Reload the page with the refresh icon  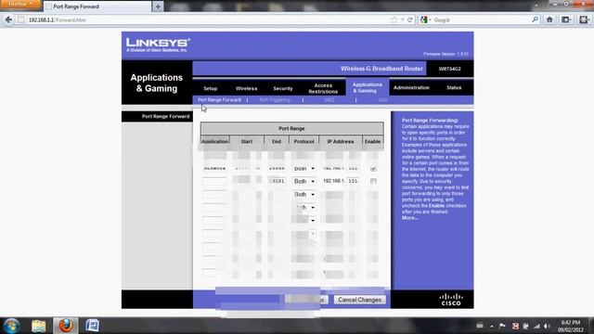pos(410,19)
